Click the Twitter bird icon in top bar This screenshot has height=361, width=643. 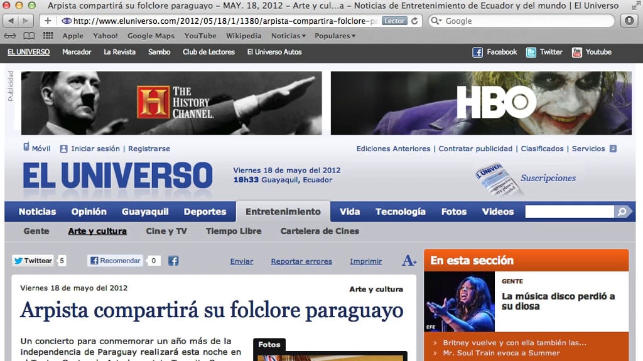[531, 53]
